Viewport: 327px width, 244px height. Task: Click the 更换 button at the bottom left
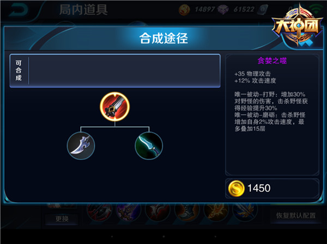click(62, 219)
